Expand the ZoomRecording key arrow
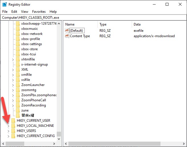 13,105
